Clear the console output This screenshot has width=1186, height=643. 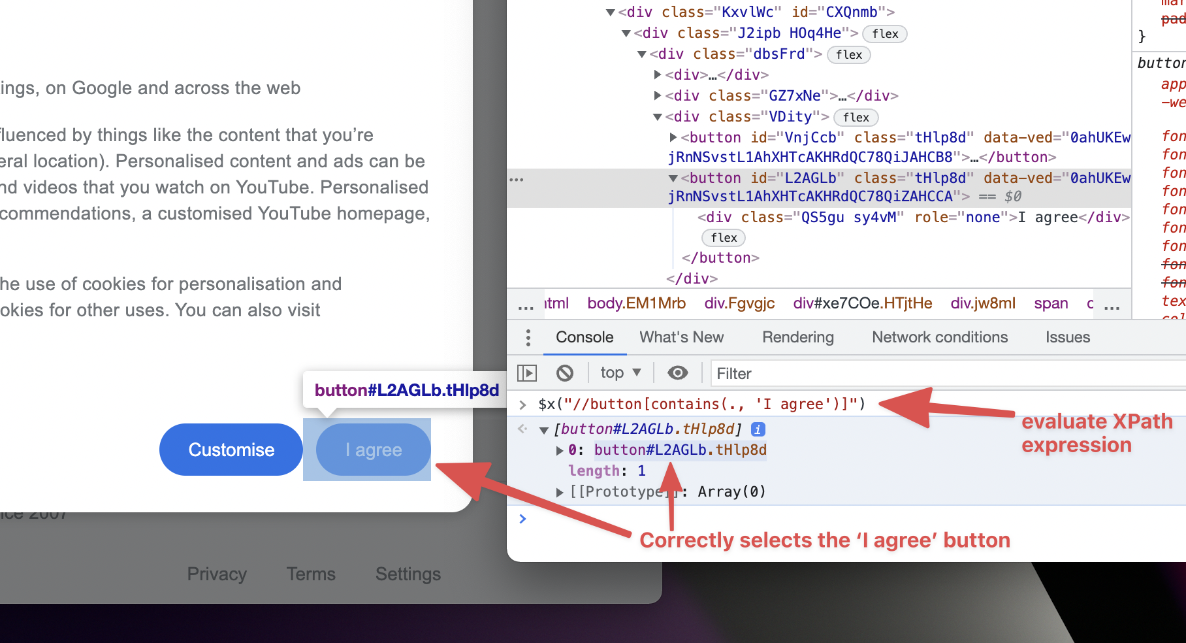point(566,372)
